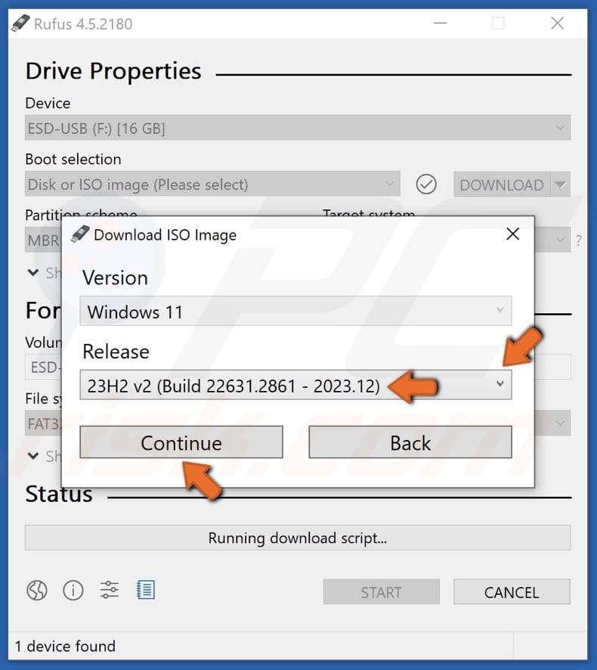This screenshot has width=597, height=670.
Task: Click the Rufus USB icon in title bar
Action: coord(20,23)
